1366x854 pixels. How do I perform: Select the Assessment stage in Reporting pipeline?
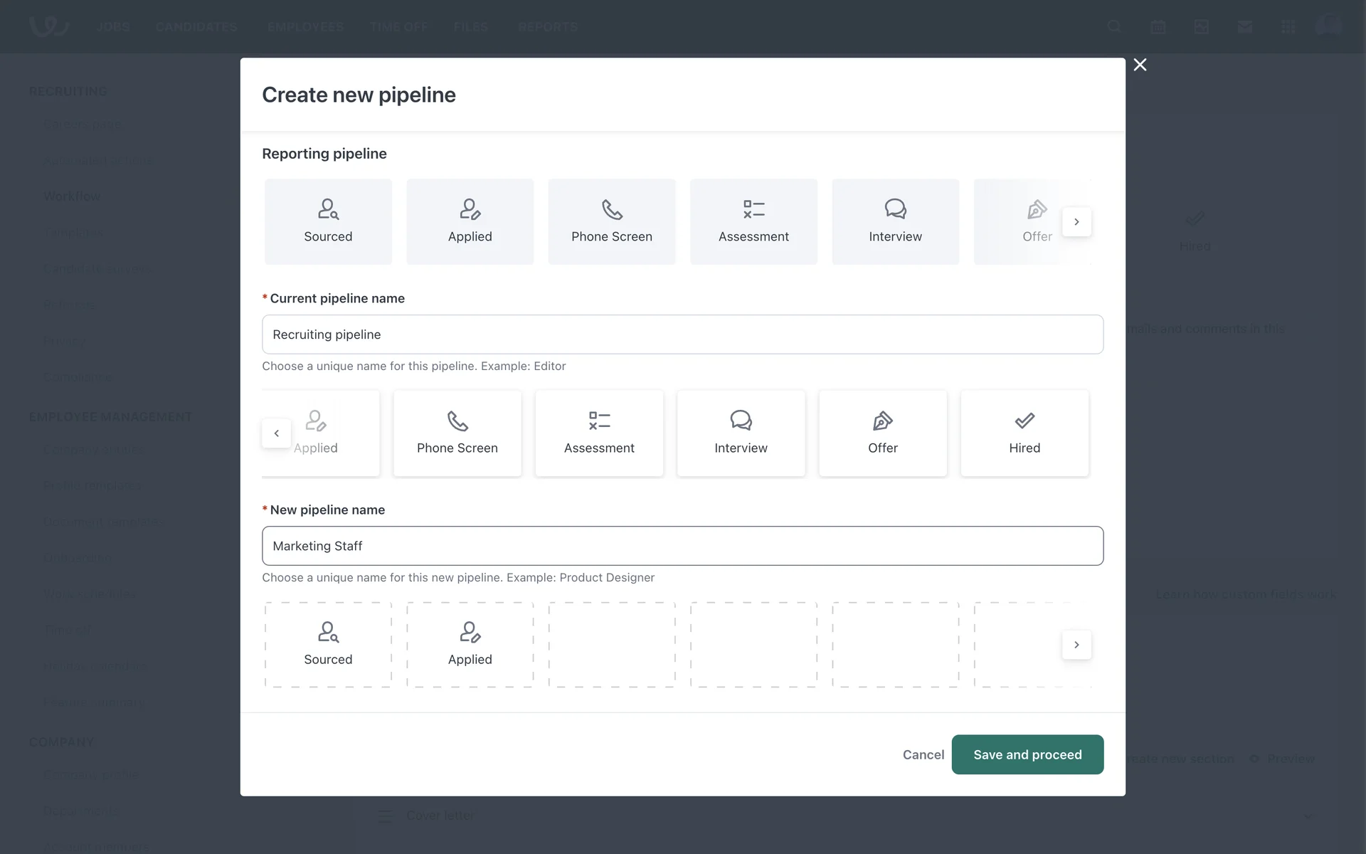753,221
